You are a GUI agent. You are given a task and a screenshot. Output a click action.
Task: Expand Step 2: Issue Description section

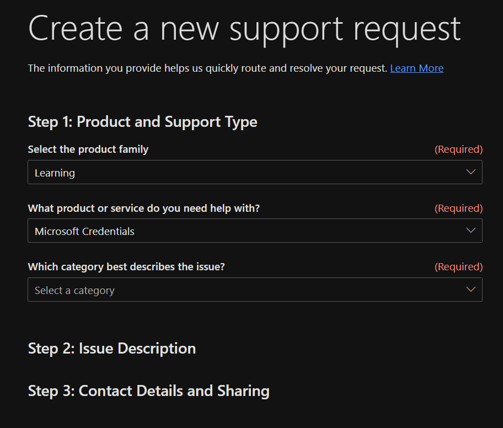coord(112,349)
